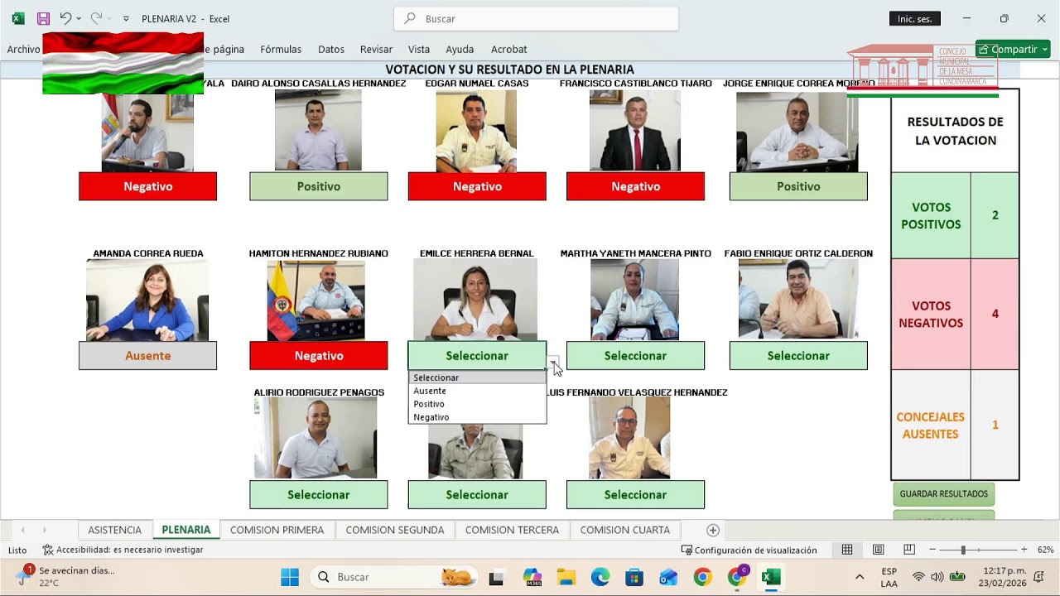Click the Excel icon in the taskbar
This screenshot has height=596, width=1060.
coord(771,577)
